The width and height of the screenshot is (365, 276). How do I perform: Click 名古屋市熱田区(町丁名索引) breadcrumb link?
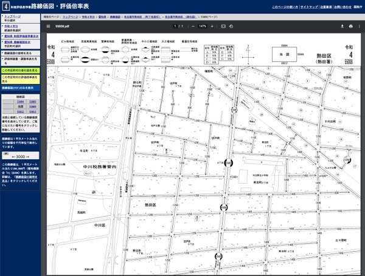click(142, 17)
